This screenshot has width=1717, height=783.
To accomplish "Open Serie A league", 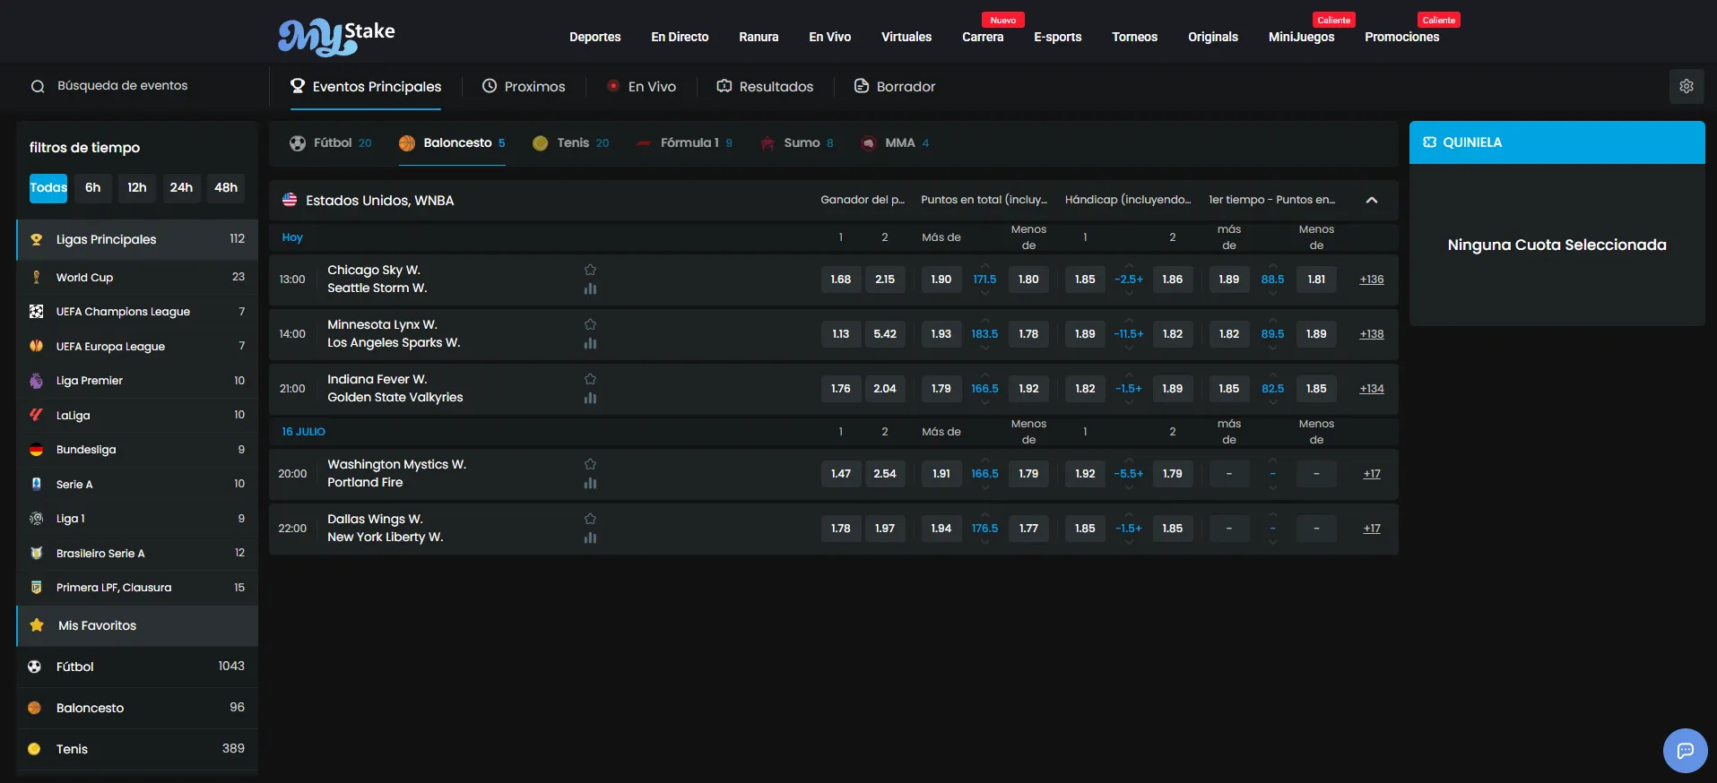I will click(x=137, y=484).
